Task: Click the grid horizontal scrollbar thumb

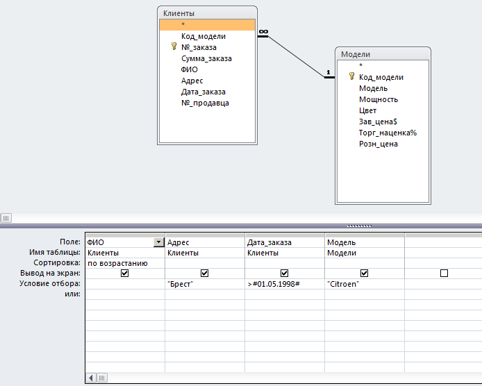Action: [x=102, y=378]
